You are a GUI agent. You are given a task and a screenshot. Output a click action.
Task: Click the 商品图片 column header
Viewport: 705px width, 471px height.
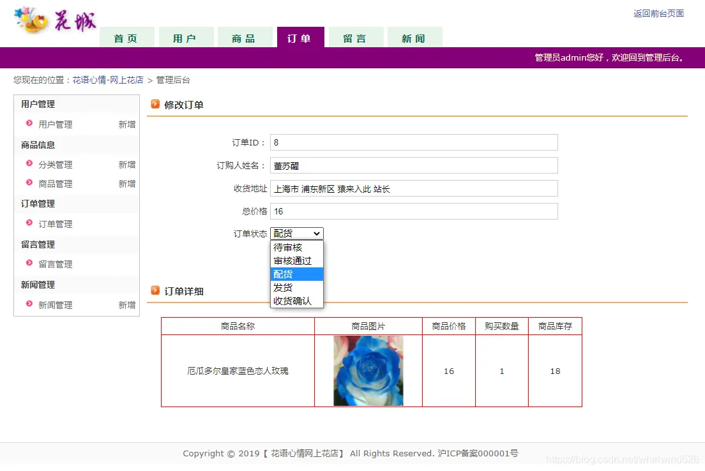click(x=368, y=326)
